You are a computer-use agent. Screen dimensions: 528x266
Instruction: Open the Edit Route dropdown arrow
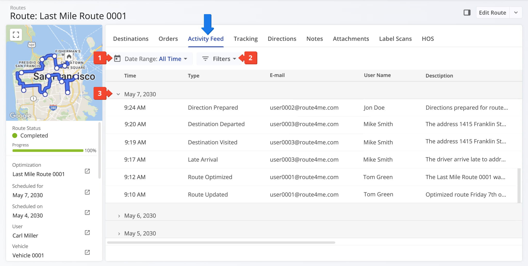tap(516, 13)
